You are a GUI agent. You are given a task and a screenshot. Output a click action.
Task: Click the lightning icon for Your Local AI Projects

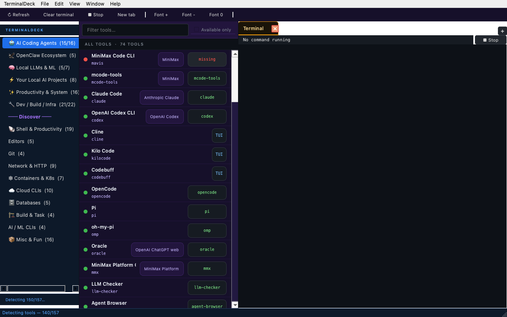11,80
